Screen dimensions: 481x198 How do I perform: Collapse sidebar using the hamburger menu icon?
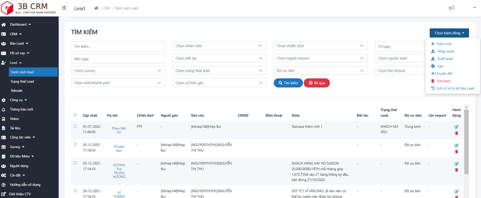click(64, 8)
